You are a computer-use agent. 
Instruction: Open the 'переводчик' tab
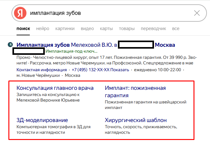tap(153, 28)
